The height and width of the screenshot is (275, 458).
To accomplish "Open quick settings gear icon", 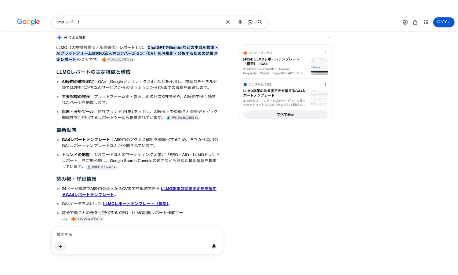I will tap(405, 22).
